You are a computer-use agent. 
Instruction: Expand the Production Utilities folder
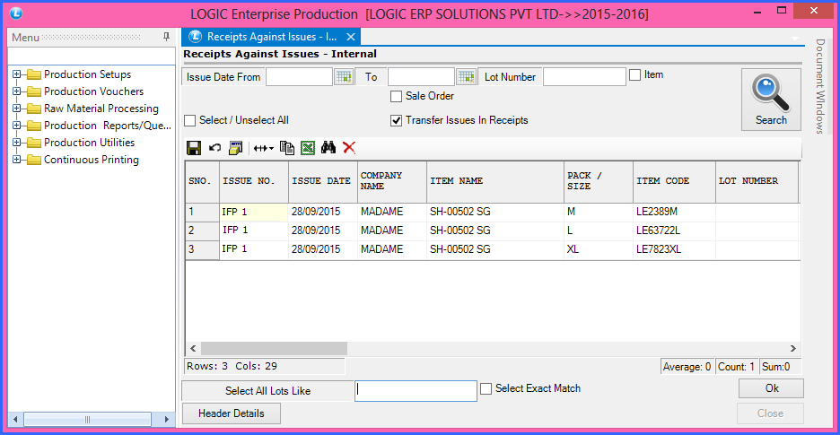click(17, 143)
